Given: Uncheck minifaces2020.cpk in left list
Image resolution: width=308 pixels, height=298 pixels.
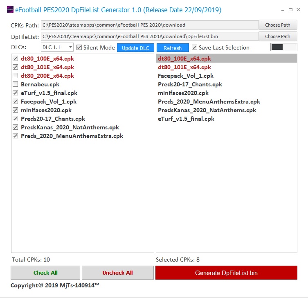Looking at the screenshot, I should coord(15,110).
